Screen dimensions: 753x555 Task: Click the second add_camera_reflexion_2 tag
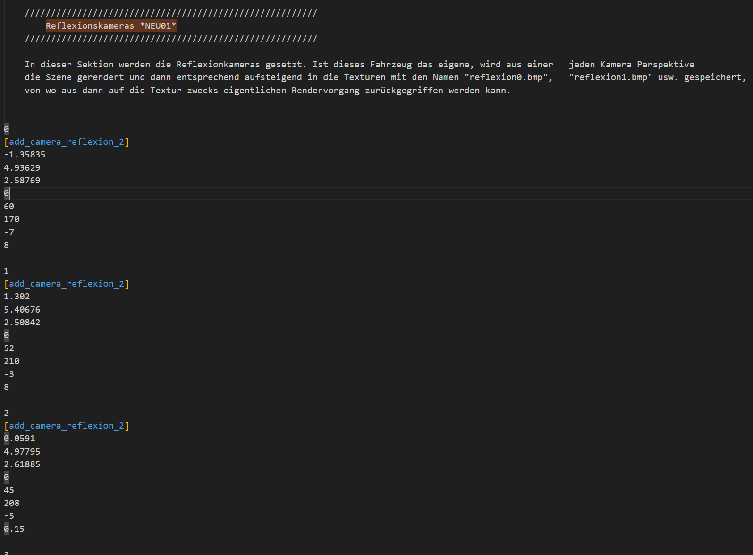click(66, 284)
